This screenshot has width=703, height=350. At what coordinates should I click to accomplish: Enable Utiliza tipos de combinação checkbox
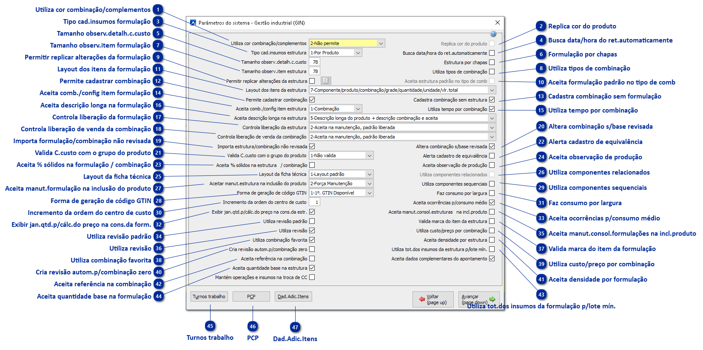coord(492,72)
